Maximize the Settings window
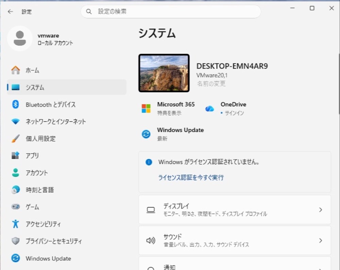This screenshot has width=340, height=270. tap(312, 8)
